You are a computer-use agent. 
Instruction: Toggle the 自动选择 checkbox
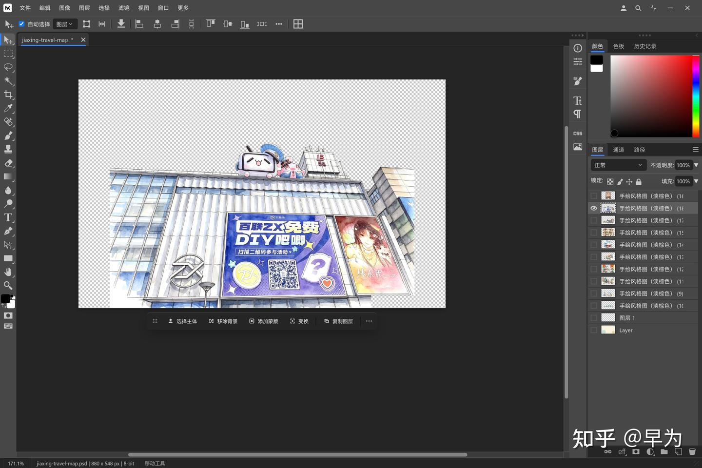(21, 24)
